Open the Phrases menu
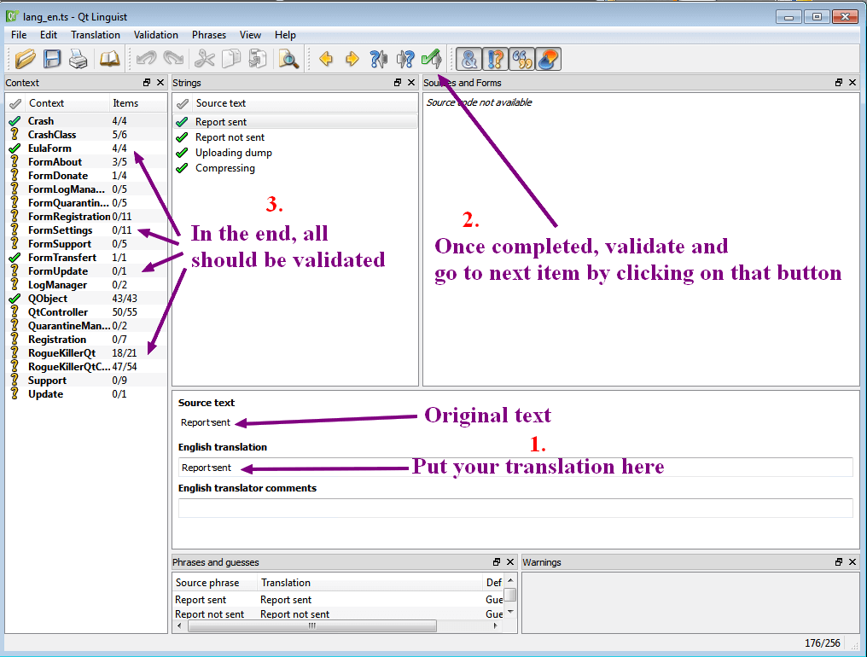This screenshot has width=867, height=657. tap(209, 35)
